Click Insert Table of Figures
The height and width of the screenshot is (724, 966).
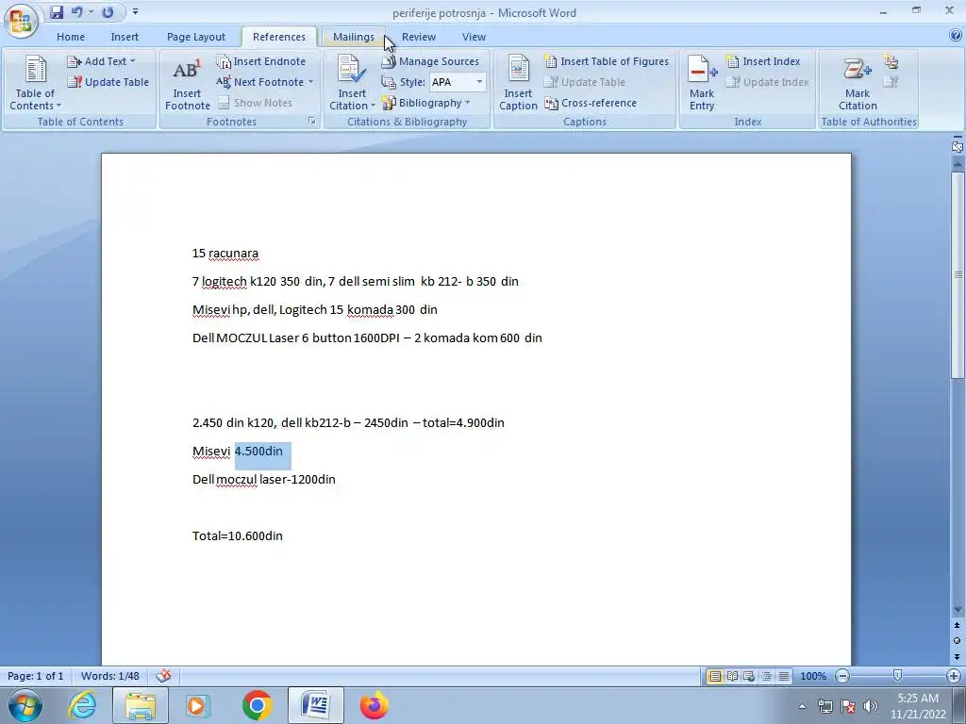(x=607, y=61)
